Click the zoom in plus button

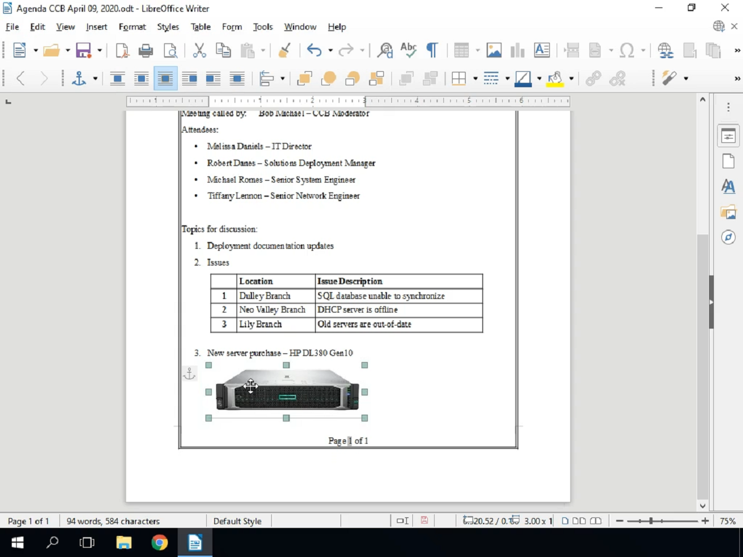(705, 521)
